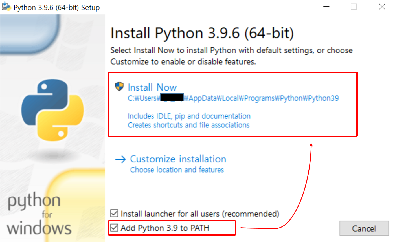
Task: Click the Python logo on left panel
Action: 52,110
